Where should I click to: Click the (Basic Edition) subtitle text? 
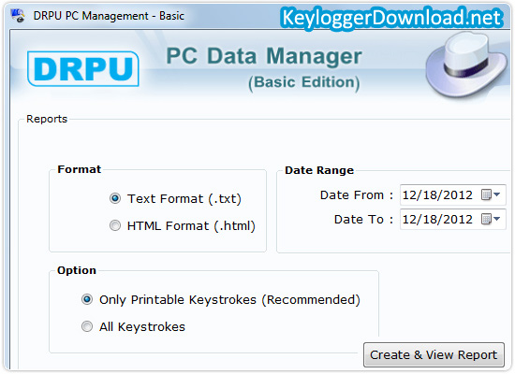pyautogui.click(x=304, y=82)
